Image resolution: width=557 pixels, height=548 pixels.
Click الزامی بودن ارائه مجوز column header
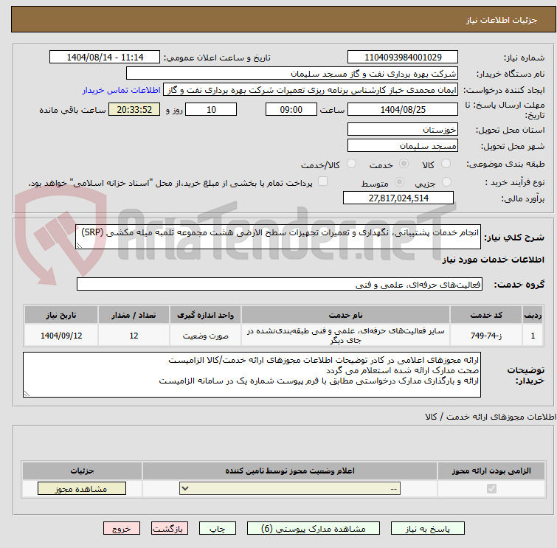[x=491, y=471]
